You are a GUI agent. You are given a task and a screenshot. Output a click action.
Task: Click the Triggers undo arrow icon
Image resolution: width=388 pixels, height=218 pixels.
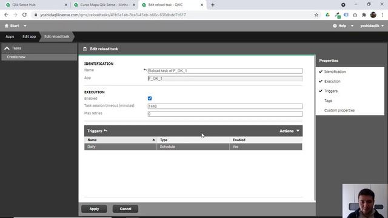105,131
